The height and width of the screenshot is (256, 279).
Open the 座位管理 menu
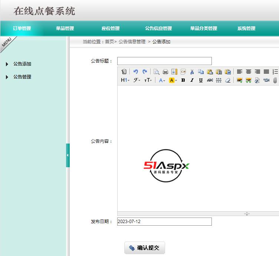coord(111,28)
